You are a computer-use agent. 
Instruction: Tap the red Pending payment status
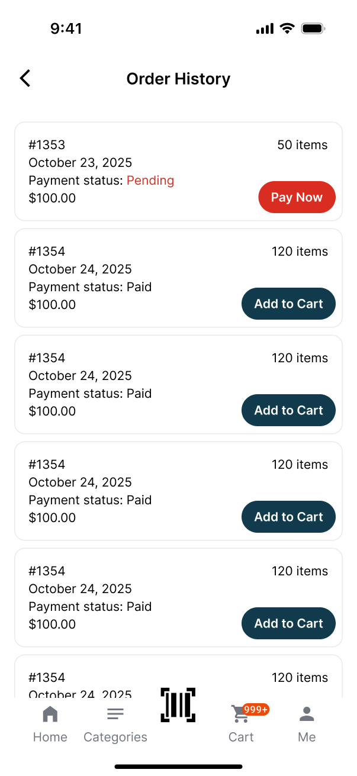[150, 181]
